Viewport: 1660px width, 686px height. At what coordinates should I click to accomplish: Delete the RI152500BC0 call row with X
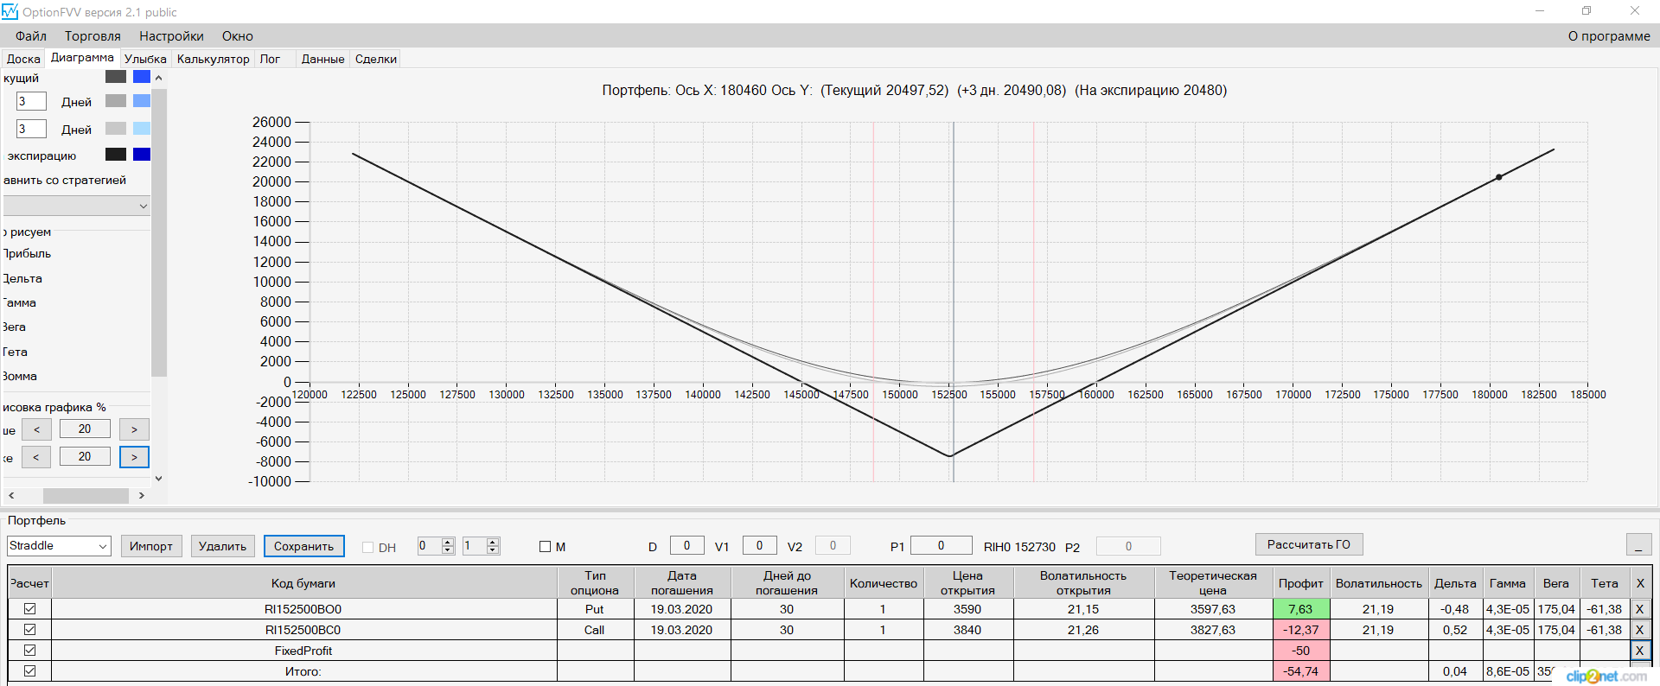pos(1639,630)
